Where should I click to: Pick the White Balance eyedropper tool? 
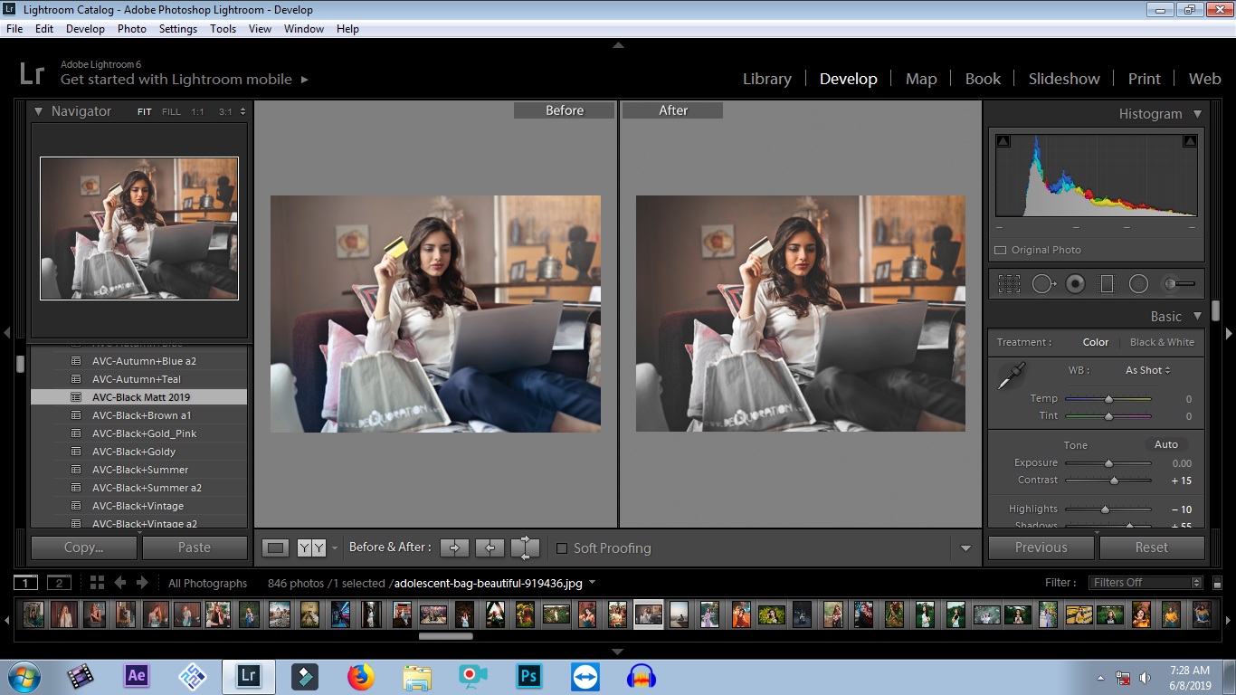[1011, 376]
